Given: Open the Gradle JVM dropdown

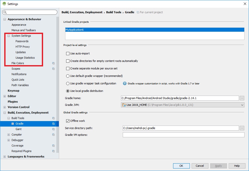Looking at the screenshot, I should [x=242, y=105].
